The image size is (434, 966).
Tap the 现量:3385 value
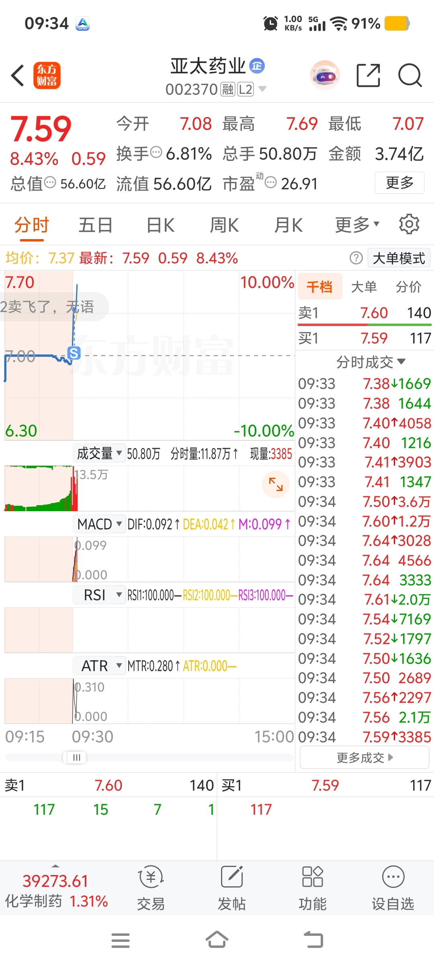pos(271,454)
